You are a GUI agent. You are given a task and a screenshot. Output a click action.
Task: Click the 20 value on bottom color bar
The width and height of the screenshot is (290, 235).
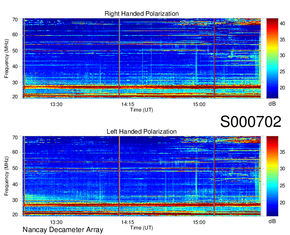(282, 203)
